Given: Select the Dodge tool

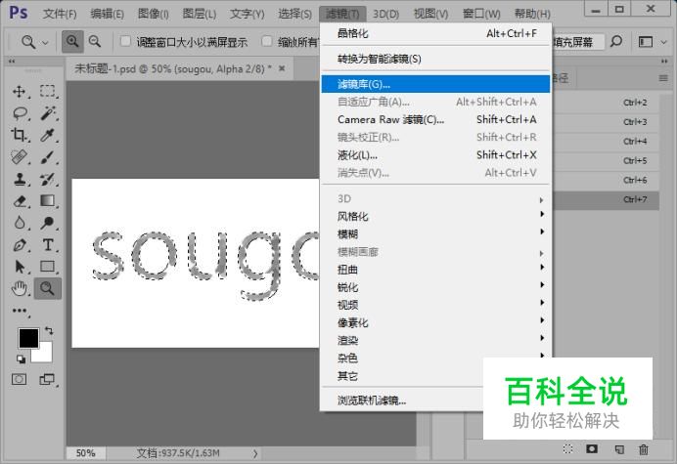Looking at the screenshot, I should coord(48,223).
